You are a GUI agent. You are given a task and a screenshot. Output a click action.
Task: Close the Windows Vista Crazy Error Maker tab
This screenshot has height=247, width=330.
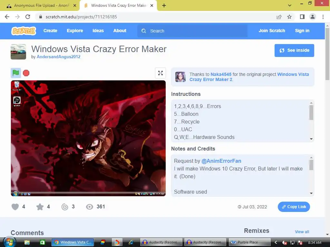(152, 5)
